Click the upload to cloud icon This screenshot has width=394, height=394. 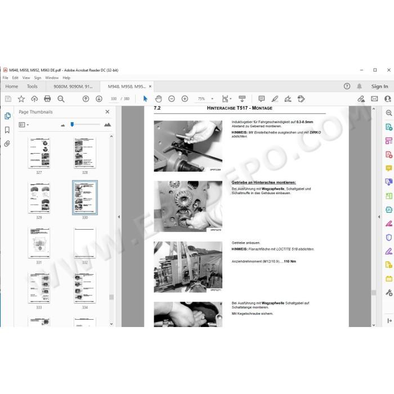coord(34,98)
